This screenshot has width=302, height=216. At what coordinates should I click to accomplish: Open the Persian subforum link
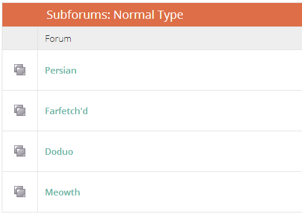coord(61,71)
